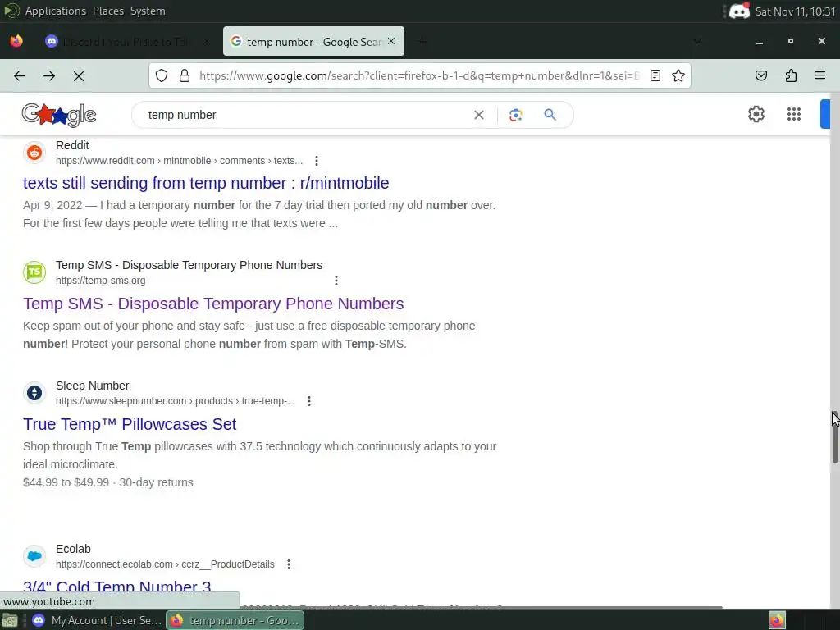Screen dimensions: 840x630
Task: Focus the Firefox address bar URL
Action: pyautogui.click(x=419, y=75)
